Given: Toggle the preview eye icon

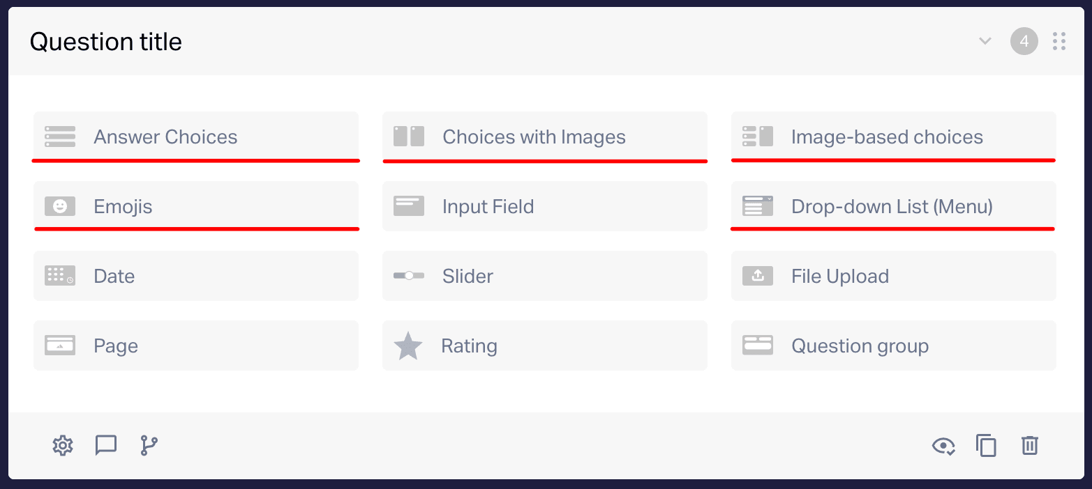Looking at the screenshot, I should 943,446.
